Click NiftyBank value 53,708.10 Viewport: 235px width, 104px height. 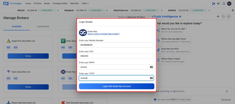(81, 10)
